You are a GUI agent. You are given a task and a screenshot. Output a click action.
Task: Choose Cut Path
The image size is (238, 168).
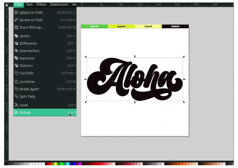45,73
